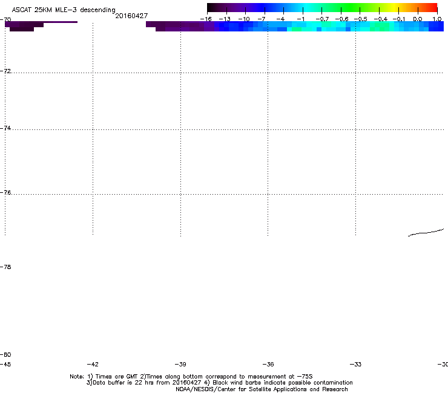This screenshot has height=393, width=448.
Task: Click the -0.5 label on the color scale
Action: click(361, 19)
